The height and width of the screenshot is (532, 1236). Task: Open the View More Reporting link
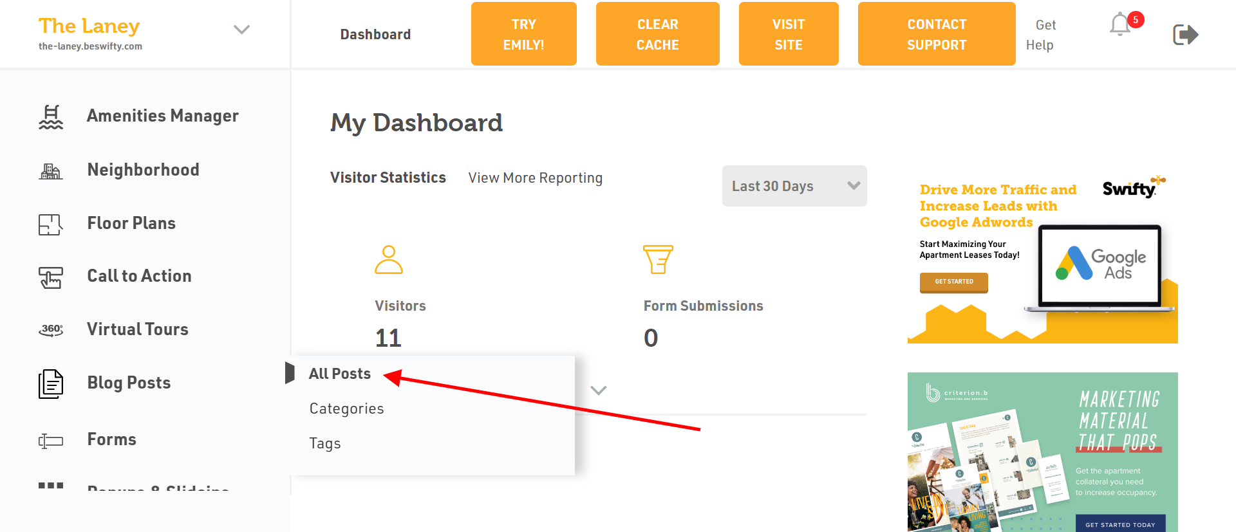pyautogui.click(x=535, y=178)
